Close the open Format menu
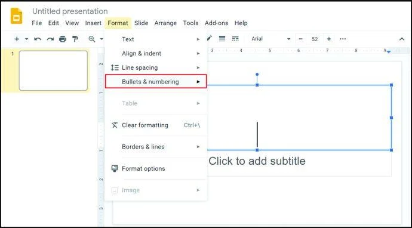This screenshot has width=412, height=228. point(118,23)
